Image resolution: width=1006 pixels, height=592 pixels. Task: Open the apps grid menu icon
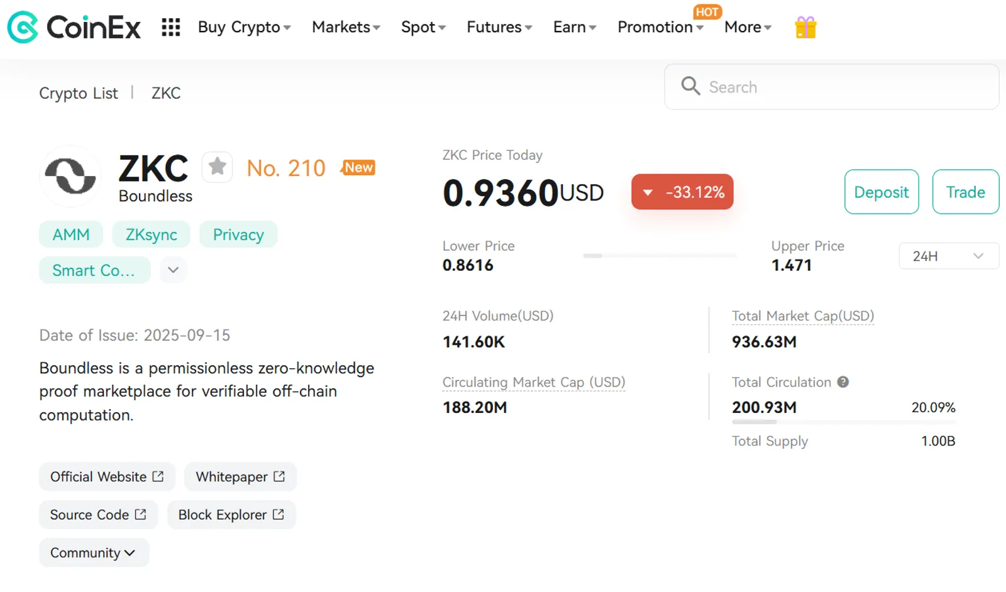pos(171,27)
